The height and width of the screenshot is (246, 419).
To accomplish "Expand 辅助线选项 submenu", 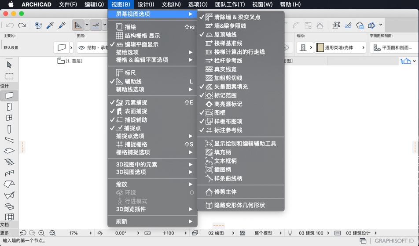I will click(152, 89).
